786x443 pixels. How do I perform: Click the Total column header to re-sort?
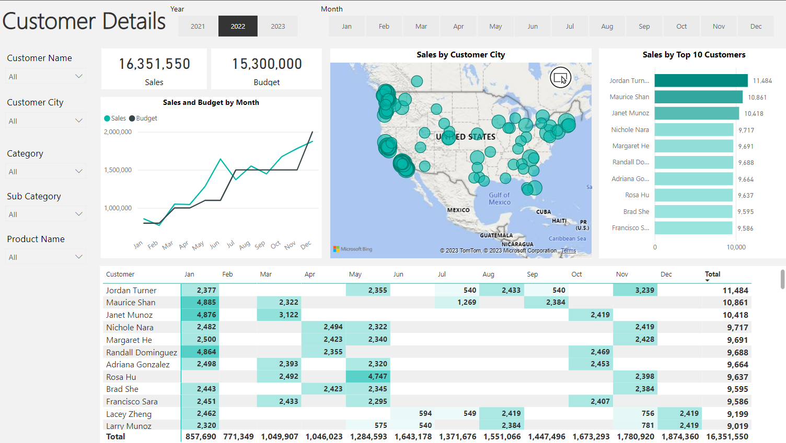713,274
